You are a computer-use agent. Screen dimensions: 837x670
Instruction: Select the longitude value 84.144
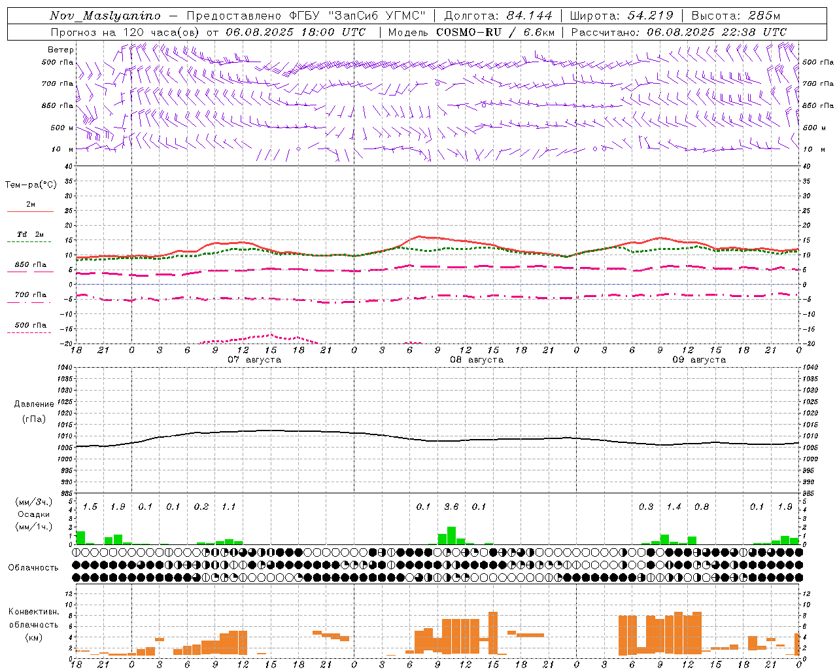[528, 16]
